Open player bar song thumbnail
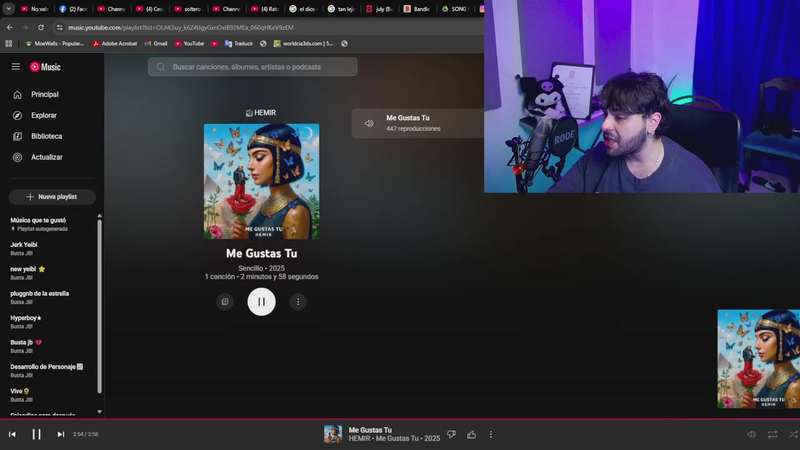The height and width of the screenshot is (450, 800). click(x=333, y=434)
